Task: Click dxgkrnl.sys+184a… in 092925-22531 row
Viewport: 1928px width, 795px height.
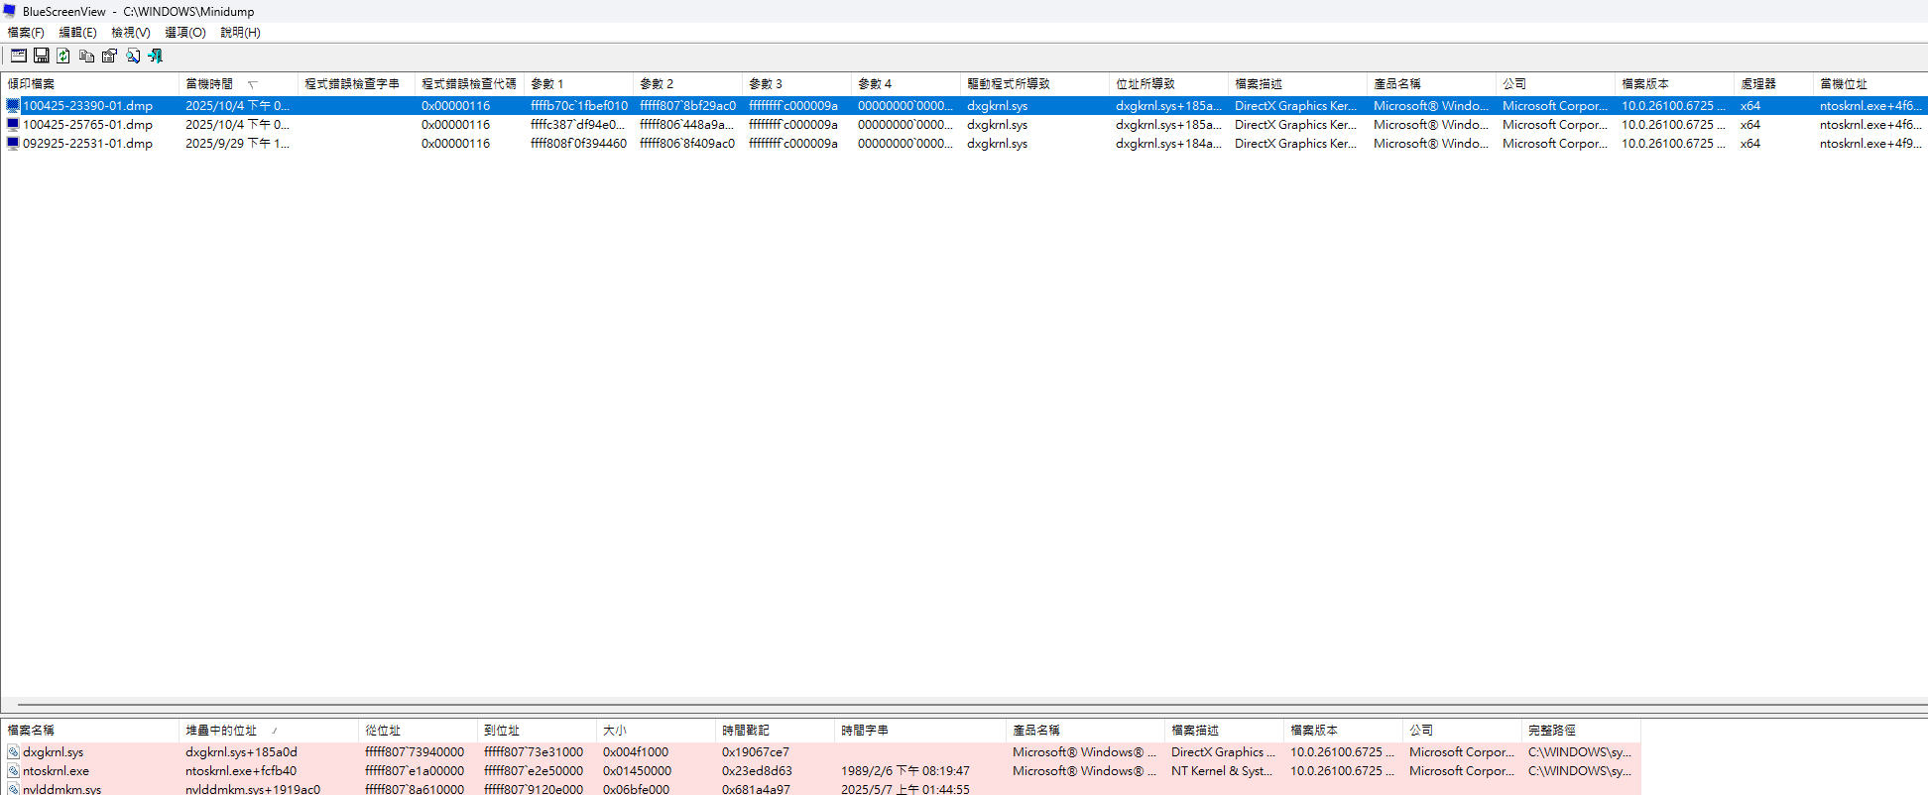Action: click(x=1168, y=143)
